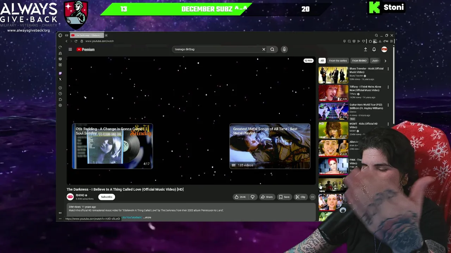Select the All filter chip
Image resolution: width=451 pixels, height=253 pixels.
(x=322, y=61)
